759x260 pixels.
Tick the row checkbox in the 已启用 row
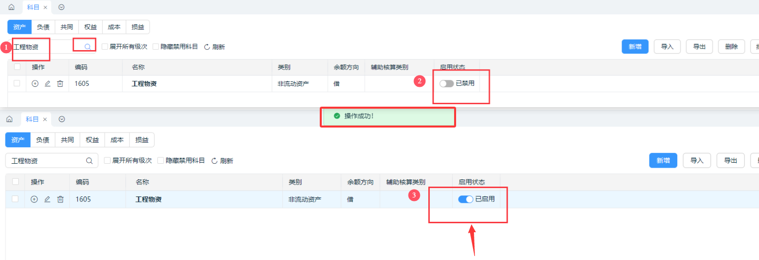15,199
